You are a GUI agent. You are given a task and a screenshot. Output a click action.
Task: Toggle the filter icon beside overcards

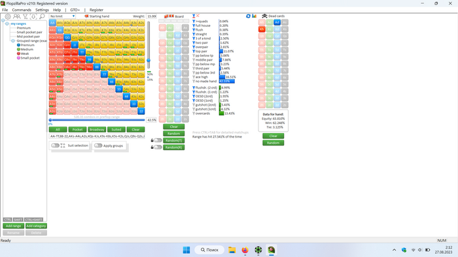(x=194, y=113)
